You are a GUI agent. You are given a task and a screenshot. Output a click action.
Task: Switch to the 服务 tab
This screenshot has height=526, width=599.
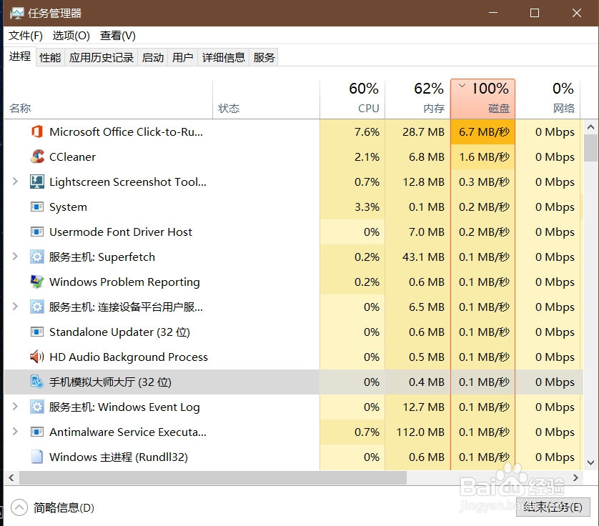click(264, 57)
